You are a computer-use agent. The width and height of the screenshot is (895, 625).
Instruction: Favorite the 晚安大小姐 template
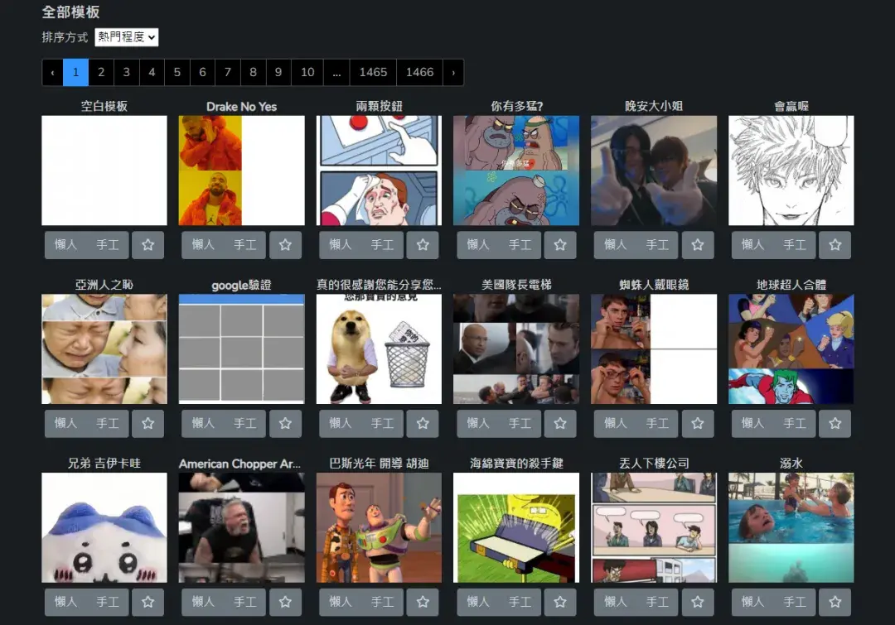pyautogui.click(x=698, y=245)
